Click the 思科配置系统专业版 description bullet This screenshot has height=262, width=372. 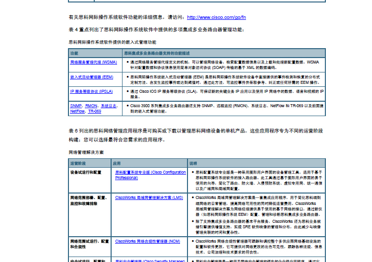[x=259, y=181]
